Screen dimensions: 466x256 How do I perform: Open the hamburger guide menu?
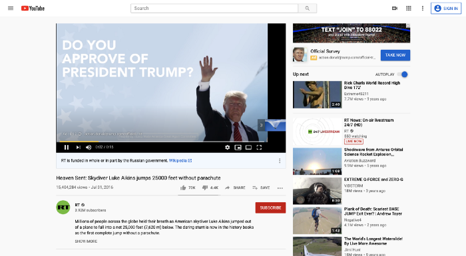pos(11,9)
